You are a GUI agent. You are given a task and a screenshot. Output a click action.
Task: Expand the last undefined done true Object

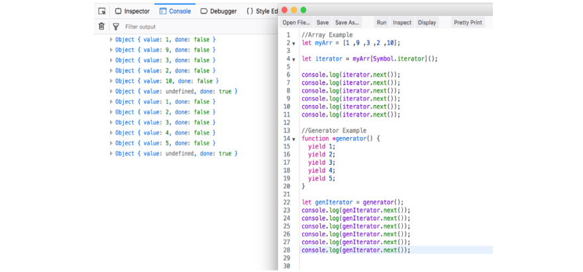111,154
